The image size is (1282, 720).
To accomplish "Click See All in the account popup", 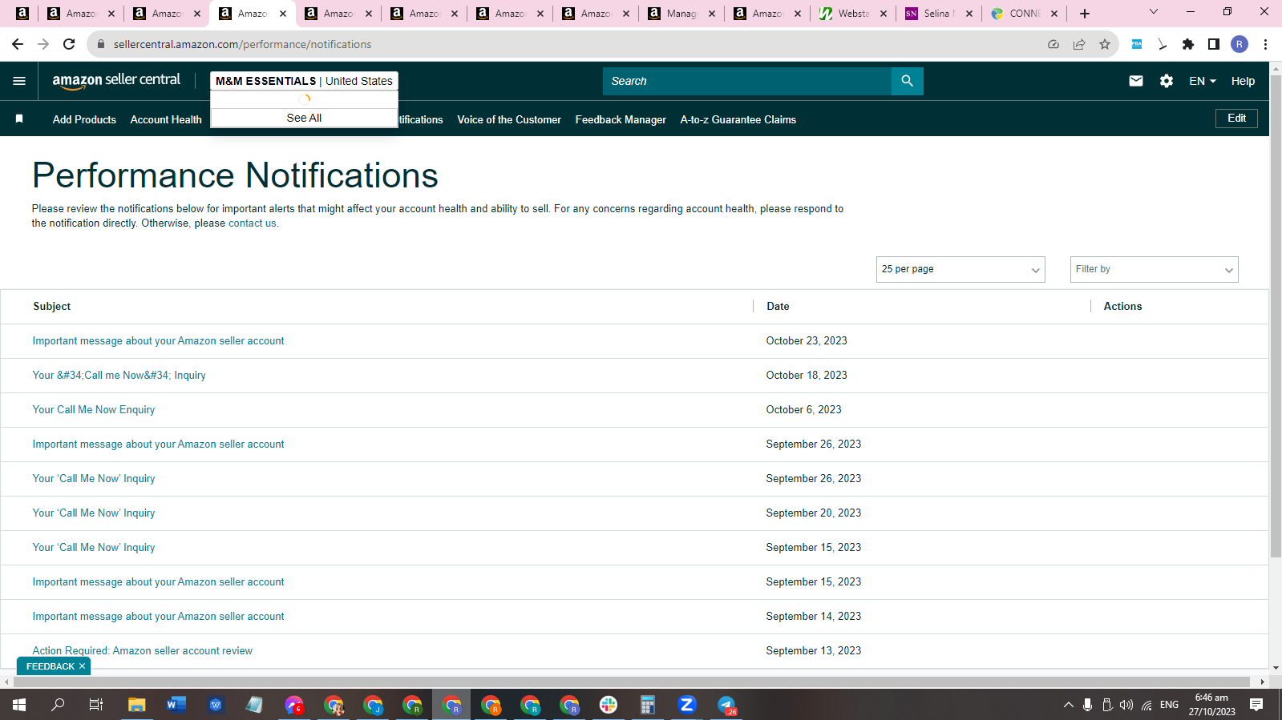I will pyautogui.click(x=304, y=118).
